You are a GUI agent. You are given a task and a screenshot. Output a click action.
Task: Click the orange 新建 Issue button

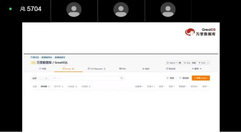201,78
